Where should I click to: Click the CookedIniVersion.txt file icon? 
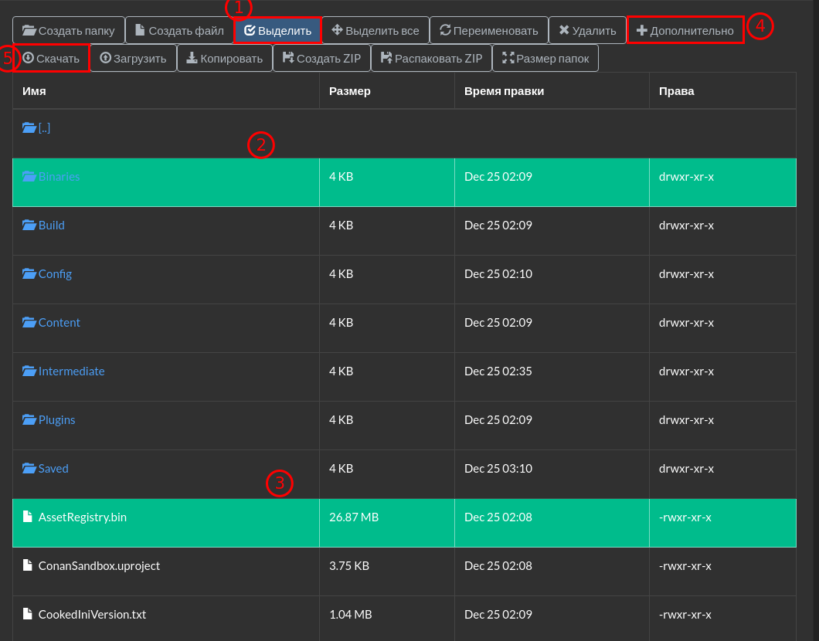coord(27,614)
